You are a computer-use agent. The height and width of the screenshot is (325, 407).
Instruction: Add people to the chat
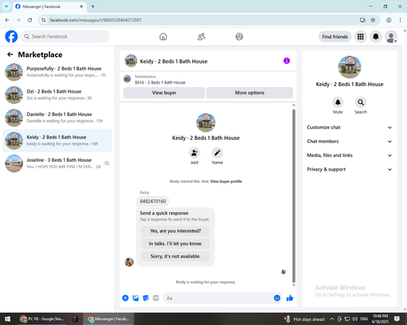pyautogui.click(x=195, y=153)
